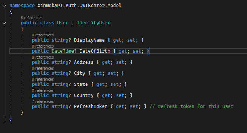
Task: Click the get accessor of DisplayName
Action: tap(117, 40)
